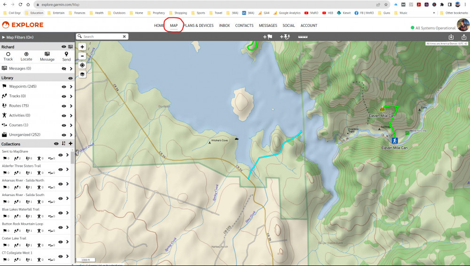Hide Routes on the map

(x=63, y=106)
